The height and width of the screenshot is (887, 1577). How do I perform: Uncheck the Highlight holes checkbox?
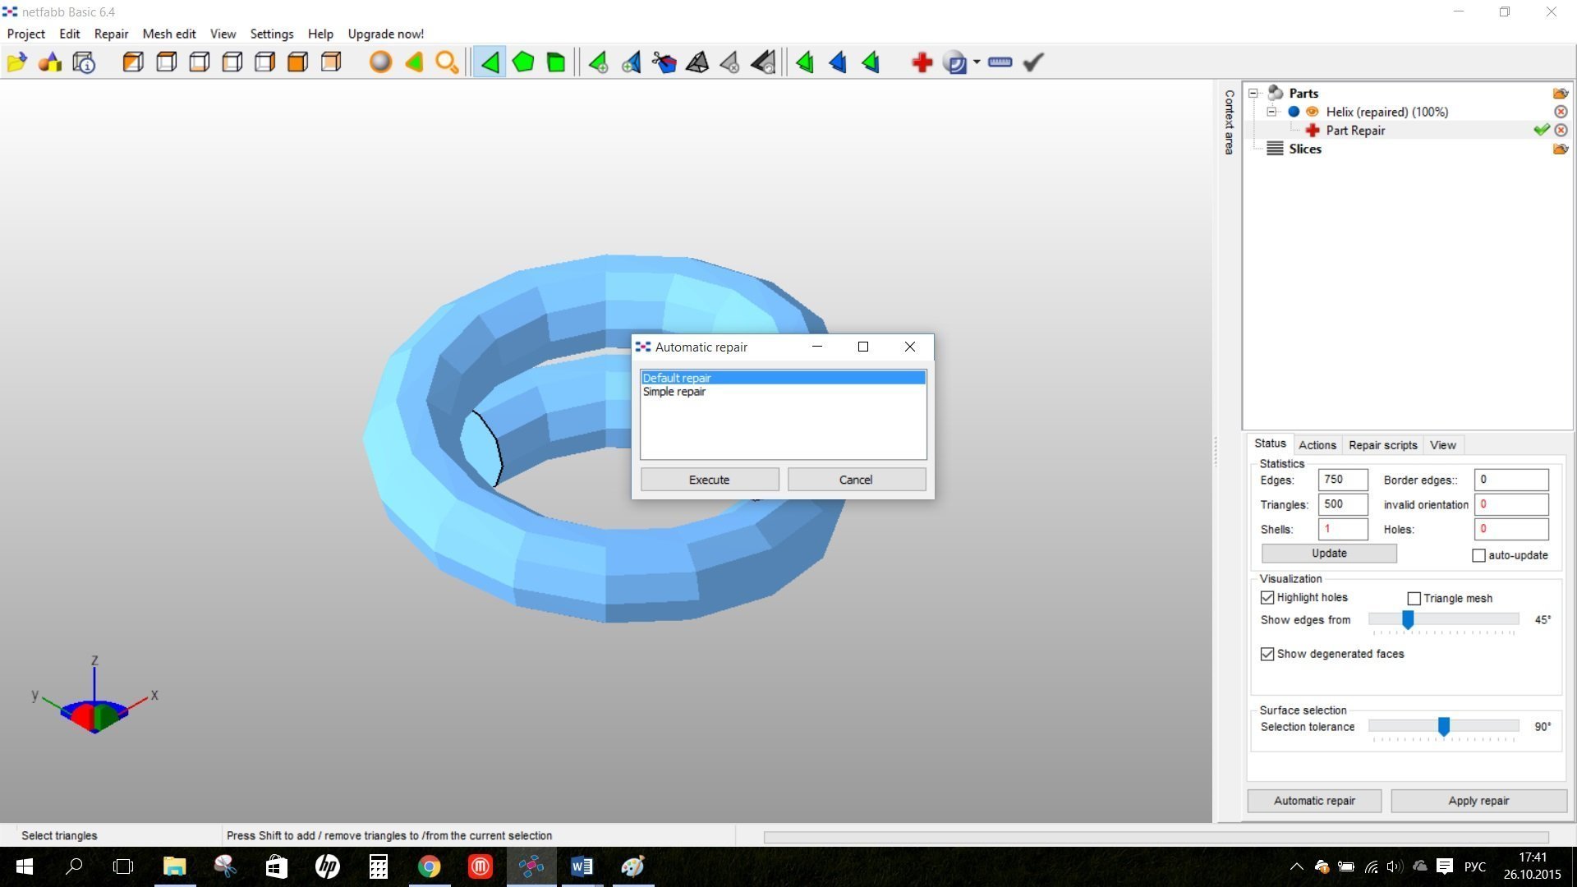[1267, 598]
